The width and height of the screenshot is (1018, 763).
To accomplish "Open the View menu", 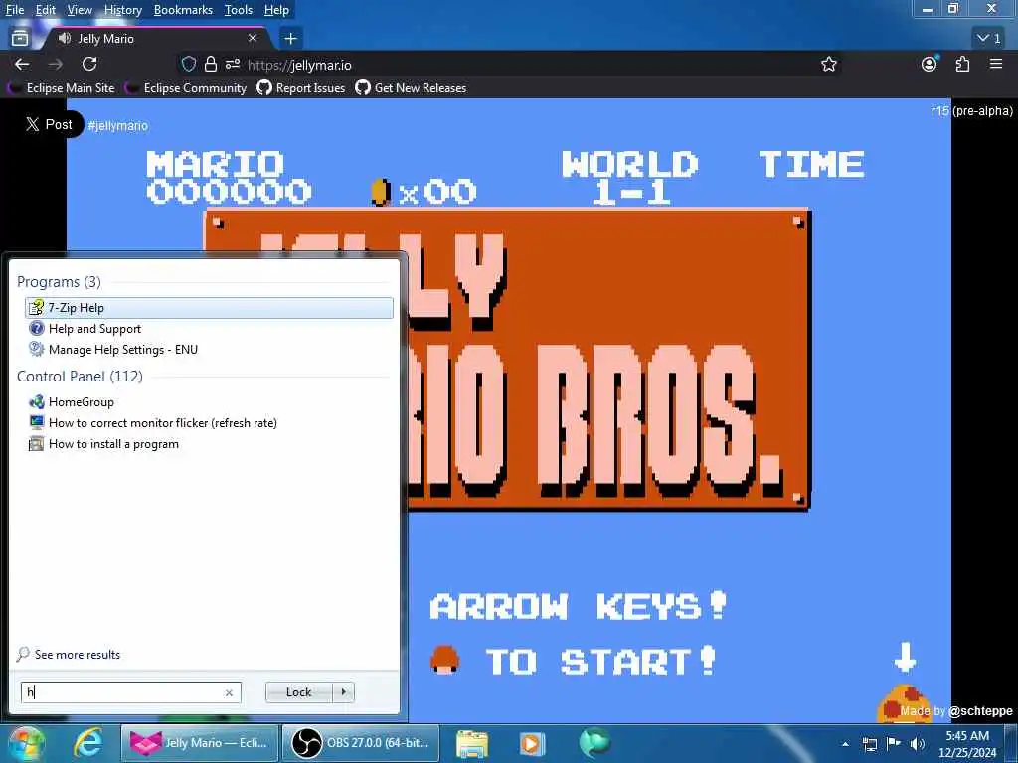I will click(80, 10).
